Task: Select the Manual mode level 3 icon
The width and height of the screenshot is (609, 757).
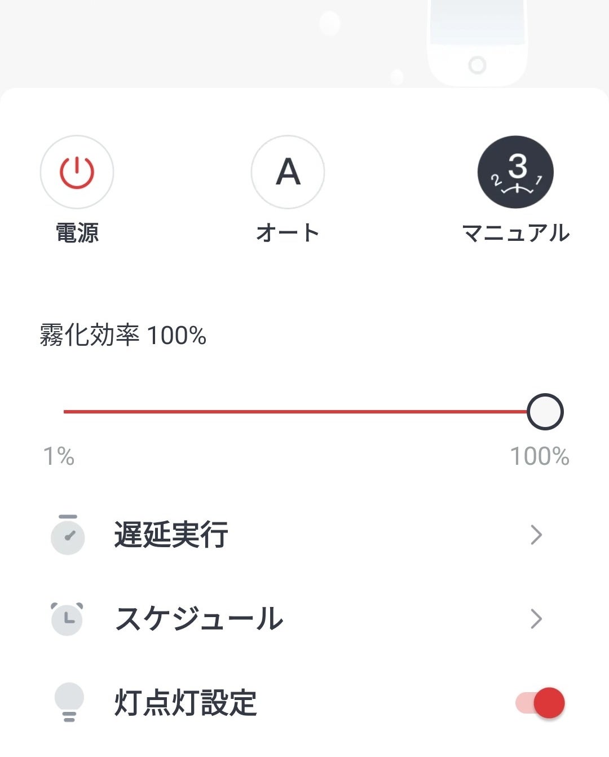Action: 515,172
